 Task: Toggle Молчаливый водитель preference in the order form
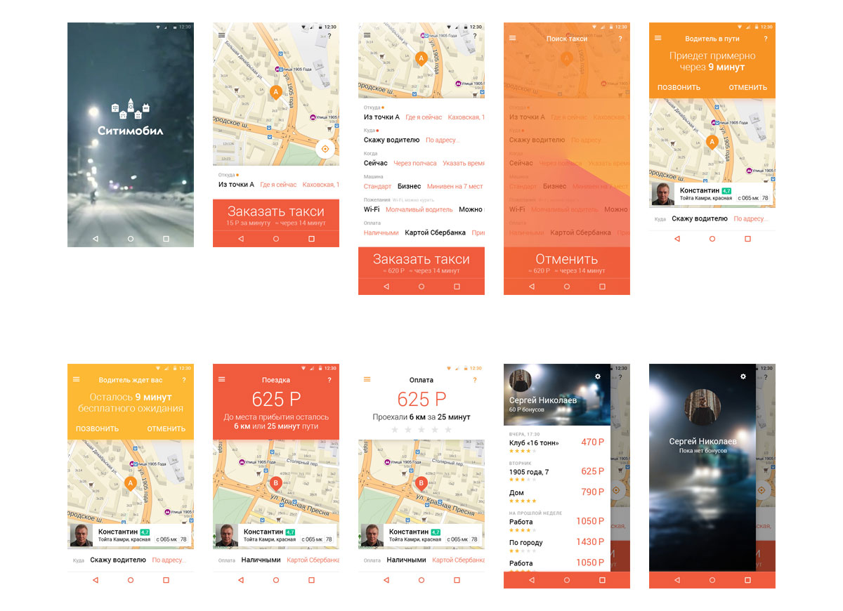point(419,209)
